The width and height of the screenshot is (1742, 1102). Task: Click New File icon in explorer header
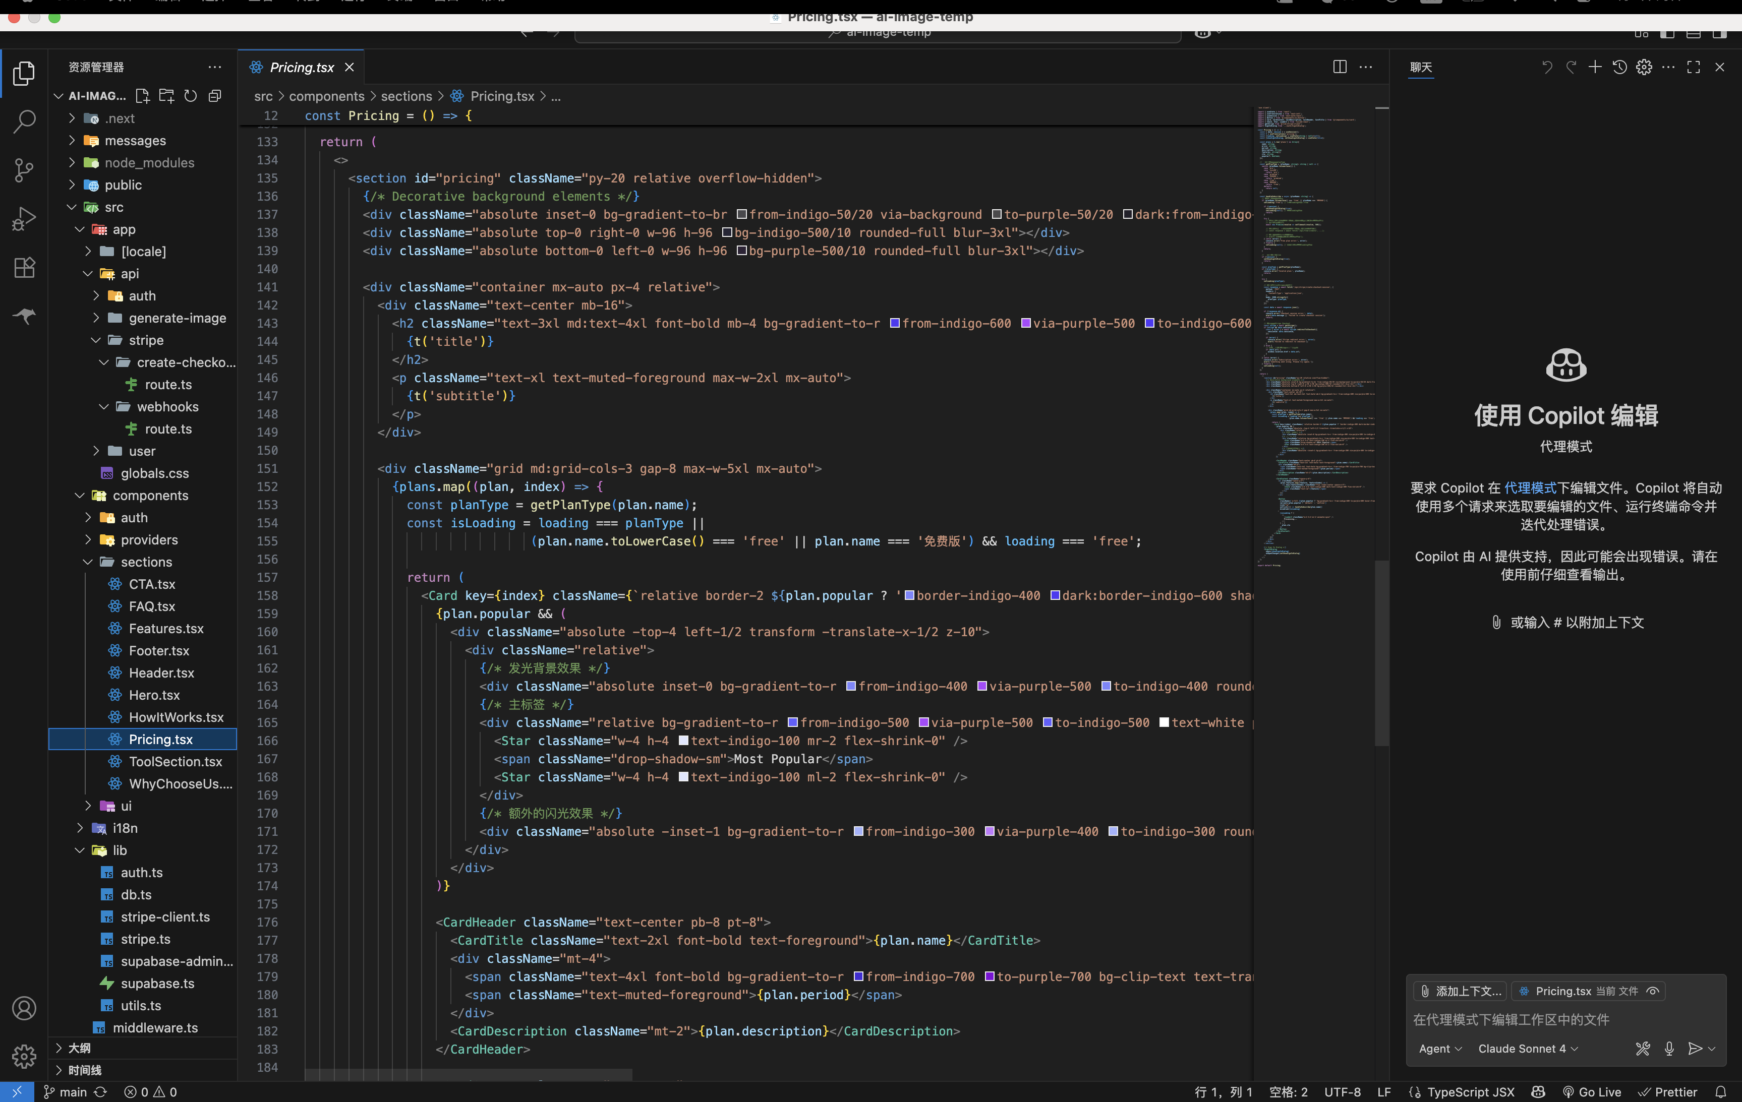click(x=143, y=95)
